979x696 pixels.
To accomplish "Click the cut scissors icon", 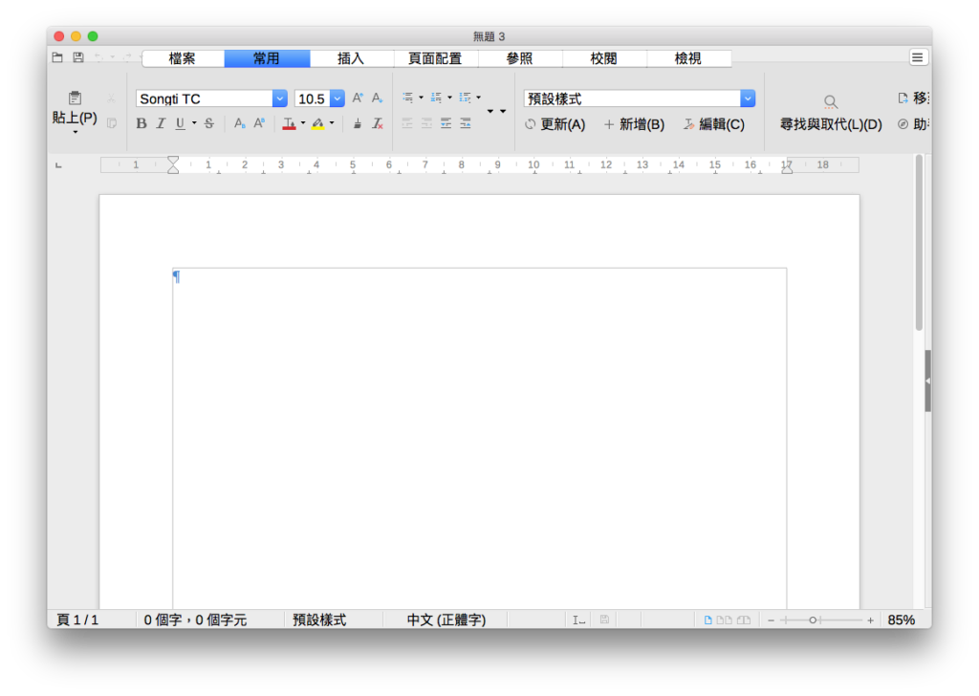I will tap(111, 98).
